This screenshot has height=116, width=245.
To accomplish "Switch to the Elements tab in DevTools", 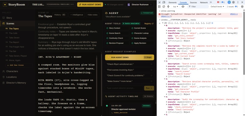I will pos(172,2).
